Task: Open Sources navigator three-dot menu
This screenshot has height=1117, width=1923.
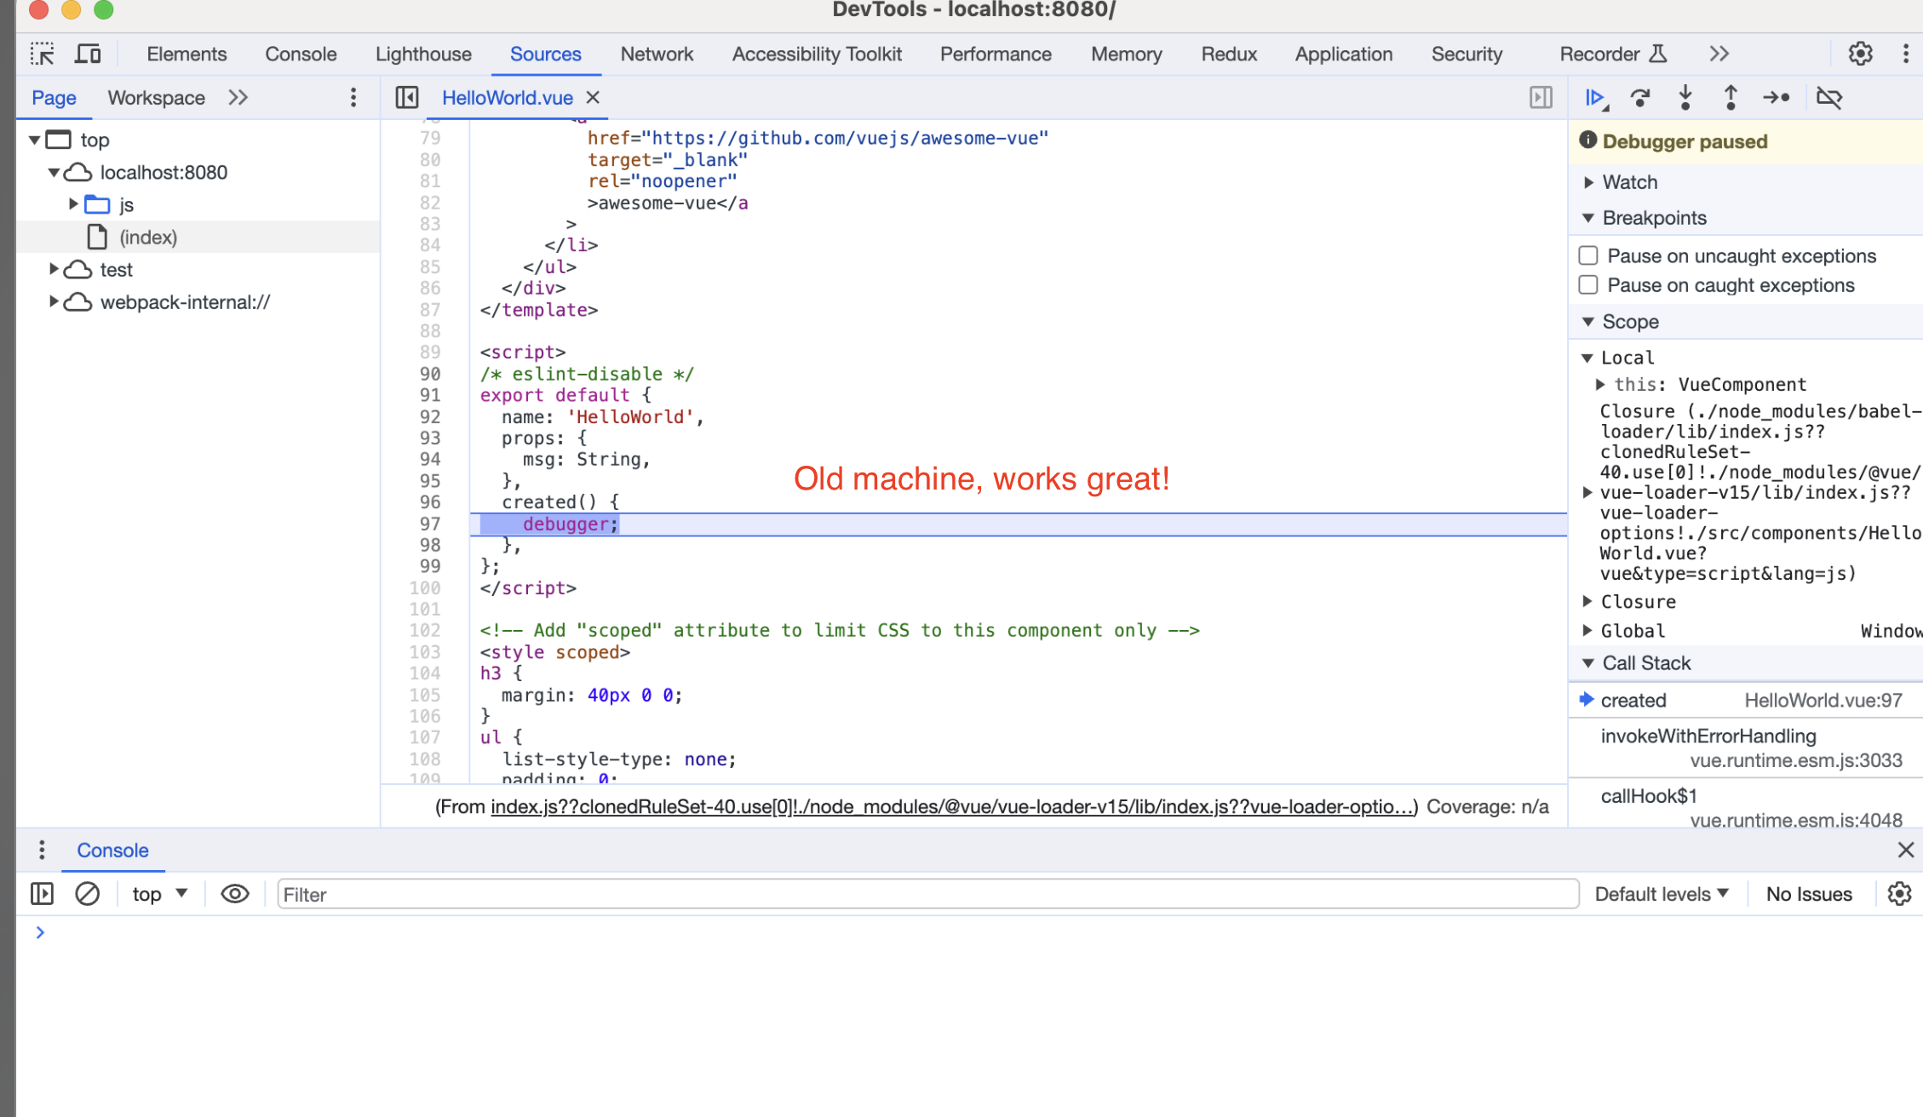Action: pos(353,98)
